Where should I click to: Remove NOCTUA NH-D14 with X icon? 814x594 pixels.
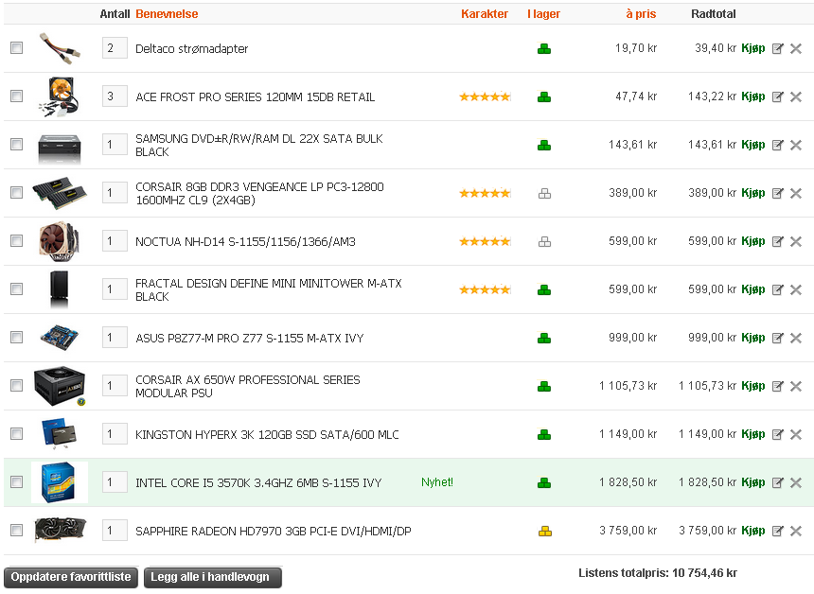pyautogui.click(x=796, y=242)
